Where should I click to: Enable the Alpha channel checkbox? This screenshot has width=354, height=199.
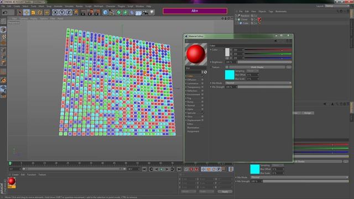pos(202,109)
